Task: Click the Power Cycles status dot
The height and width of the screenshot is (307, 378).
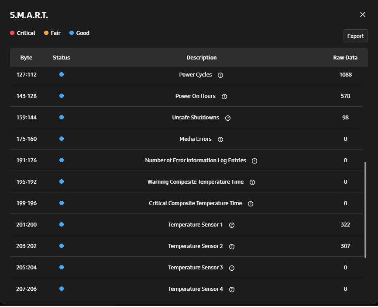Action: point(62,74)
